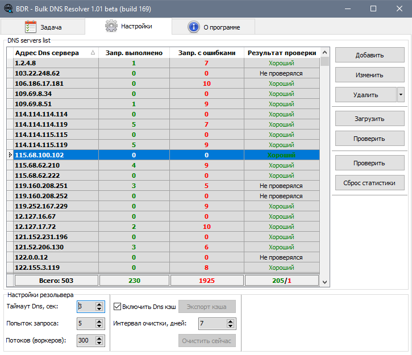Select the row for server 114.114.114.119
The height and width of the screenshot is (355, 412).
point(163,124)
